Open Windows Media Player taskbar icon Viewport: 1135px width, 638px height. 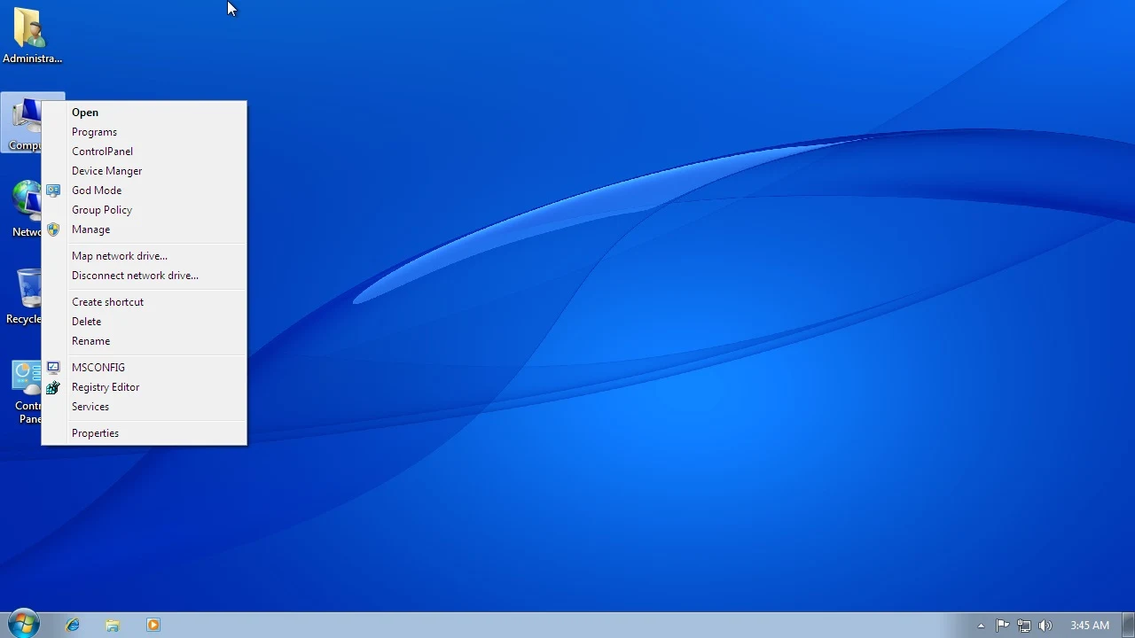(153, 625)
